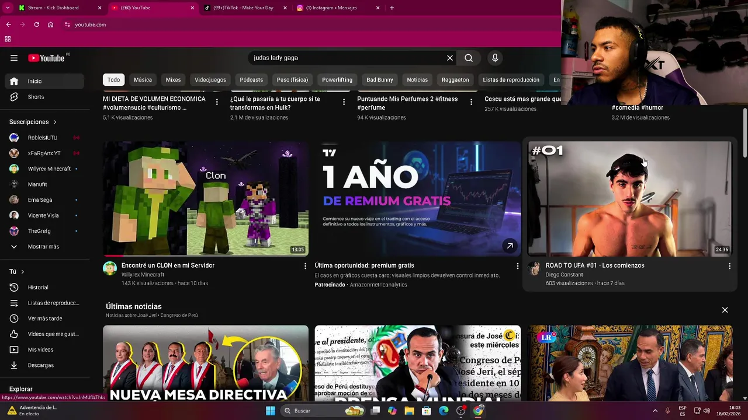Show hidden system tray icons chevron
The height and width of the screenshot is (420, 748).
pos(654,411)
